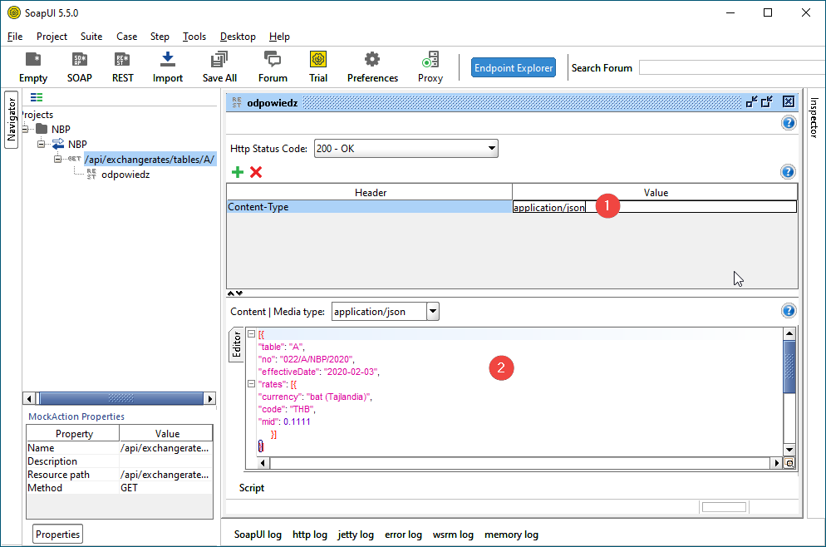Screen dimensions: 826x547
Task: Open the wsrm log tab
Action: point(453,535)
